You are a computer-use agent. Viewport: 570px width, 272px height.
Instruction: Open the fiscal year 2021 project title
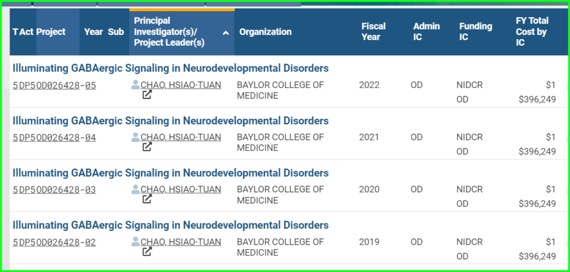coord(170,121)
